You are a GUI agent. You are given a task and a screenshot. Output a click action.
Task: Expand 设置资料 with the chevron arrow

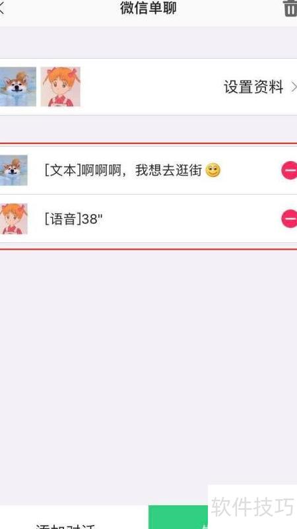pos(294,87)
